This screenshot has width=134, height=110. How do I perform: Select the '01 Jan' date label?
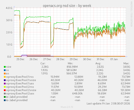click(114, 59)
